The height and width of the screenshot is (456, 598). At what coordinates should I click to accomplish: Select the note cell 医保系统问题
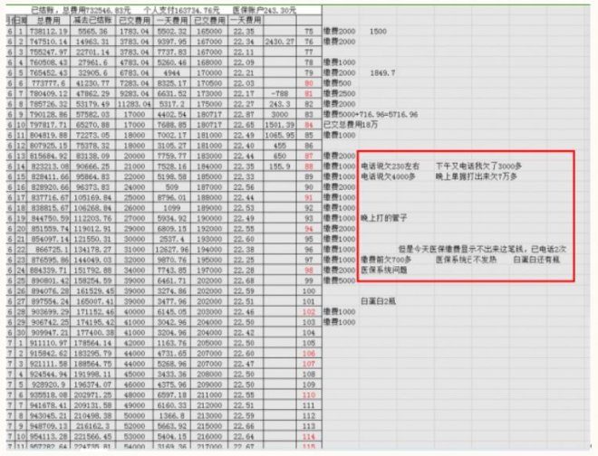[382, 270]
